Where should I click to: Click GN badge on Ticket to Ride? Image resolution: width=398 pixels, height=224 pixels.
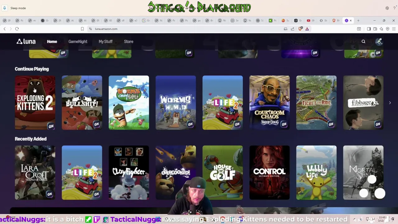click(x=331, y=124)
